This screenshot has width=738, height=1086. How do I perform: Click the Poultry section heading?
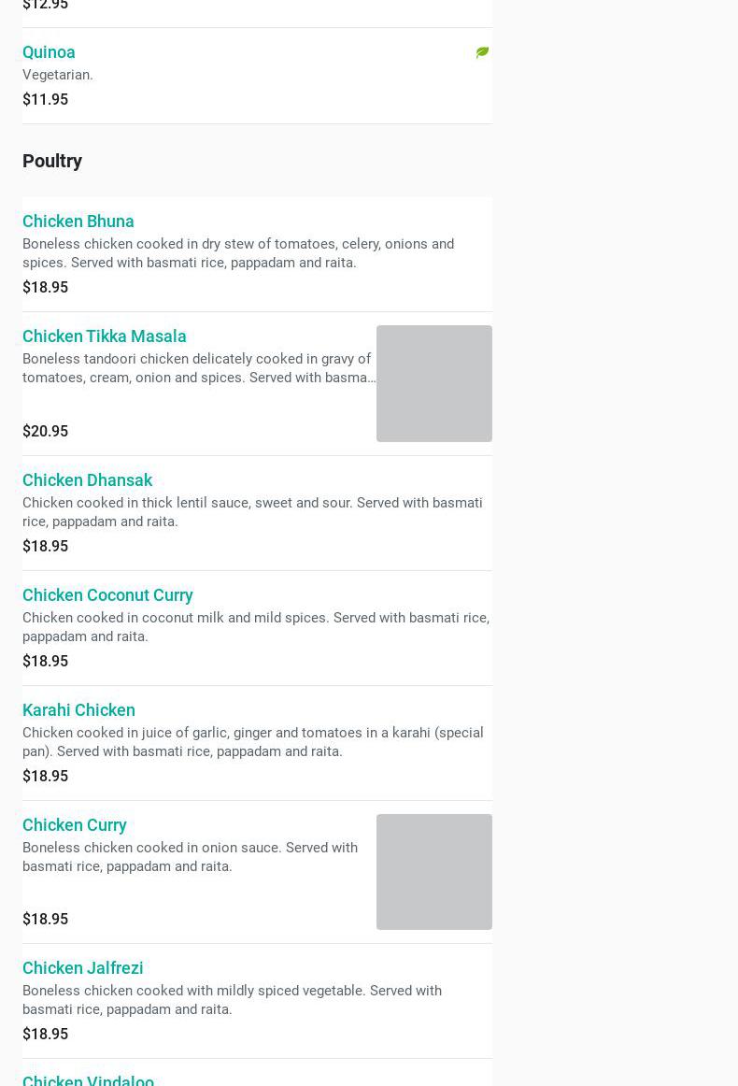(52, 161)
